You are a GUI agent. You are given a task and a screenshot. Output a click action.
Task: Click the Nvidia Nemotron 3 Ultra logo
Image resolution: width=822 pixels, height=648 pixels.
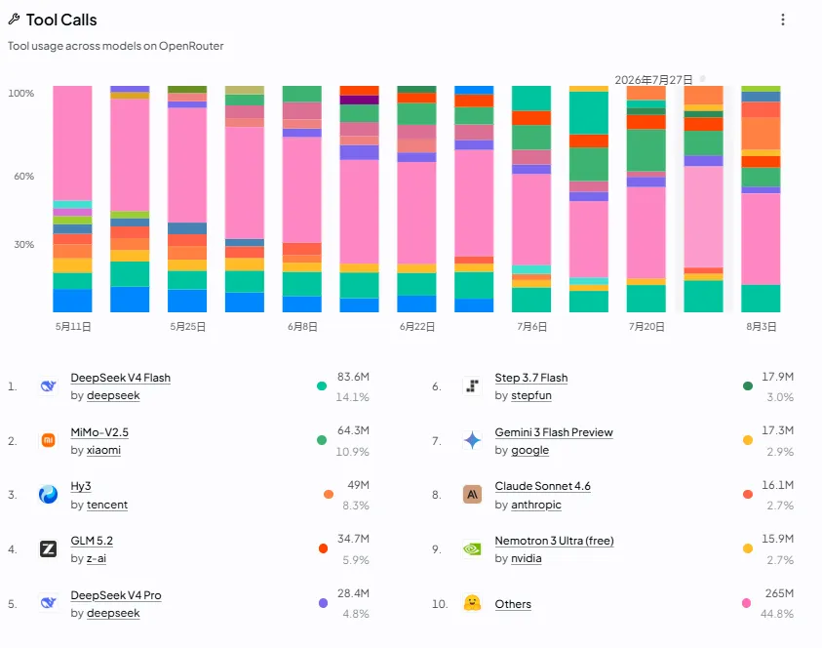pos(472,548)
